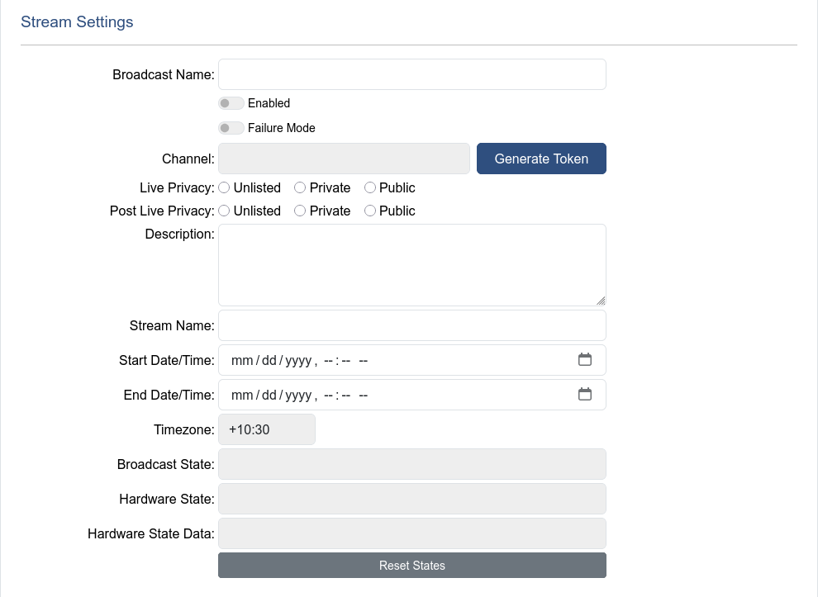Click the Generate Token button
The width and height of the screenshot is (818, 597).
pyautogui.click(x=541, y=159)
